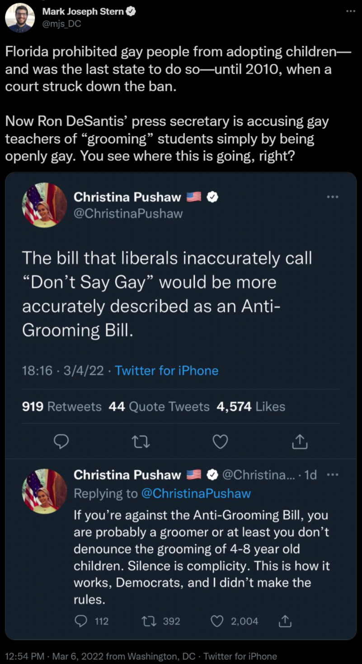Open more options on Pushaw's reply tweet

[x=332, y=475]
